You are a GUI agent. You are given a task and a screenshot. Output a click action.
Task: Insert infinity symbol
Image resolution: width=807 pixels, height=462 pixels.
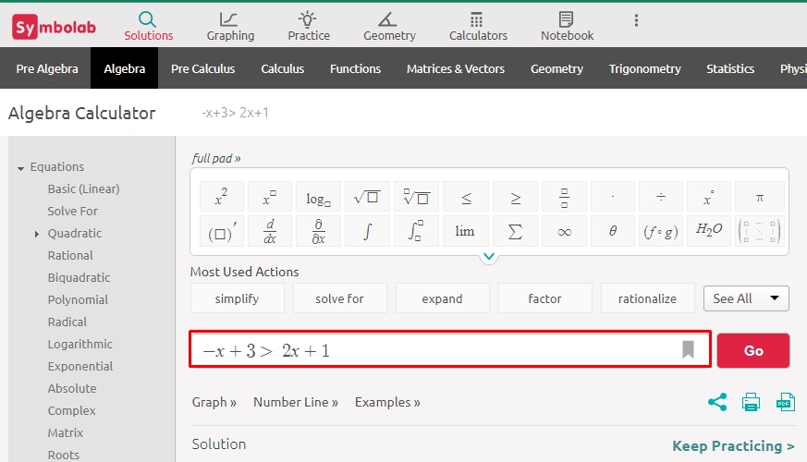click(x=564, y=232)
